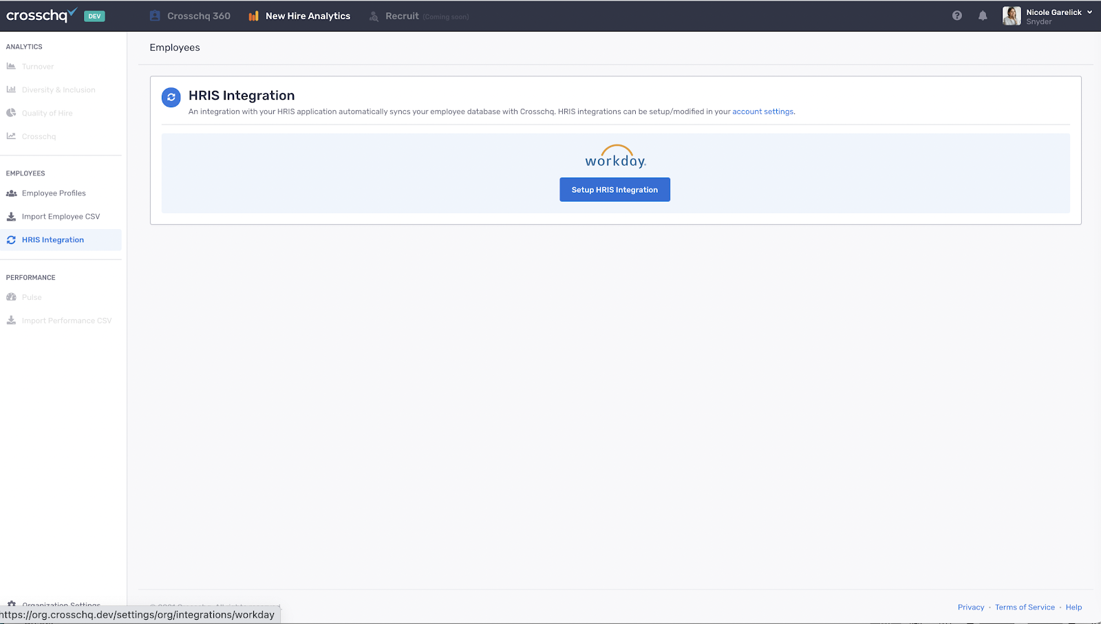
Task: Click the Import Performance CSV download icon
Action: pos(11,321)
